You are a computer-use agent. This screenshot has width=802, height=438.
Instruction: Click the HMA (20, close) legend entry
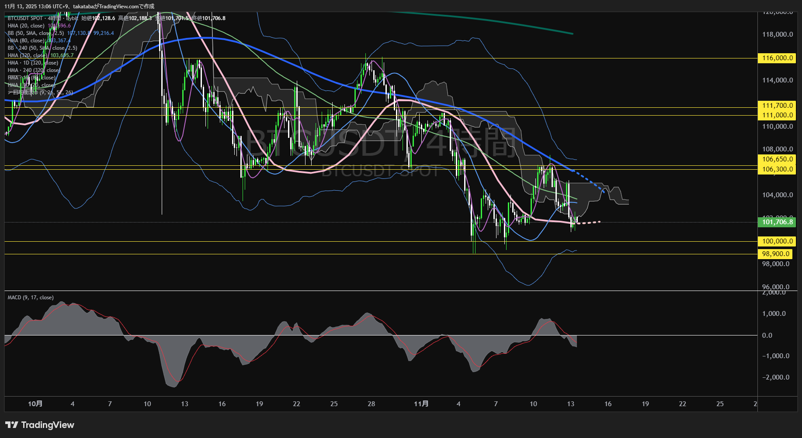pyautogui.click(x=26, y=26)
